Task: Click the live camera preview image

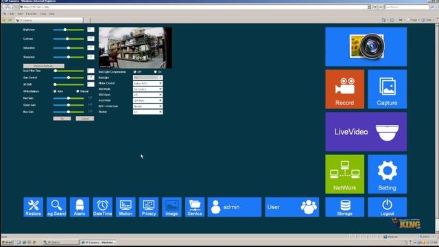Action: (135, 48)
